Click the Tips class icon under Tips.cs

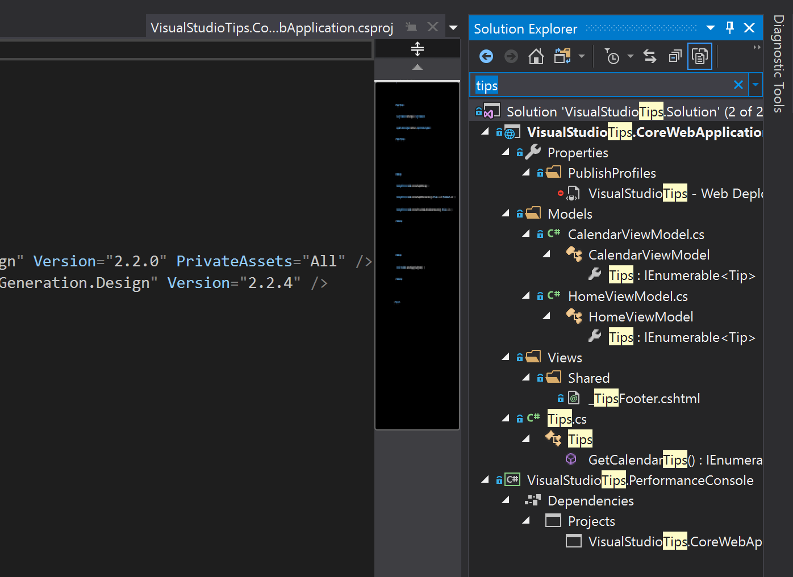(x=553, y=438)
